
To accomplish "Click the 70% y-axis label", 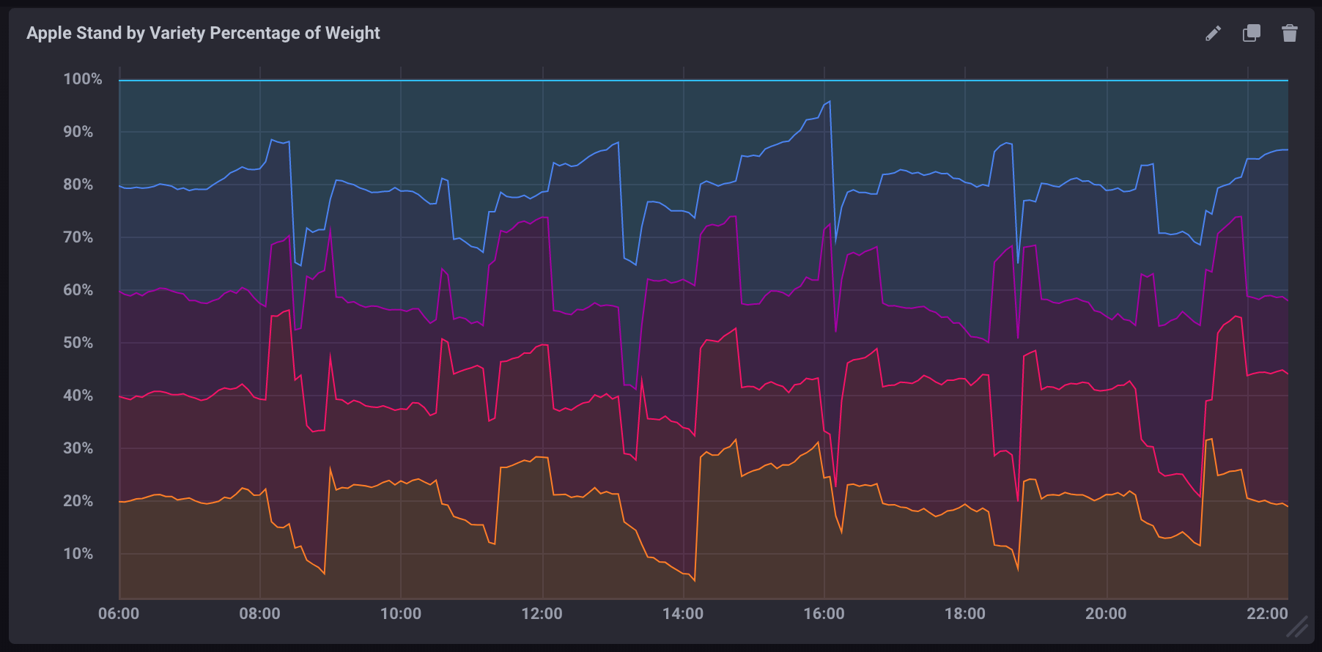I will [x=78, y=237].
